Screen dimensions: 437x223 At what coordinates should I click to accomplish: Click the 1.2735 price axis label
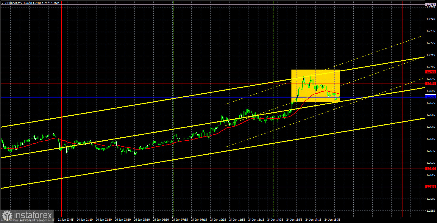tap(431, 31)
